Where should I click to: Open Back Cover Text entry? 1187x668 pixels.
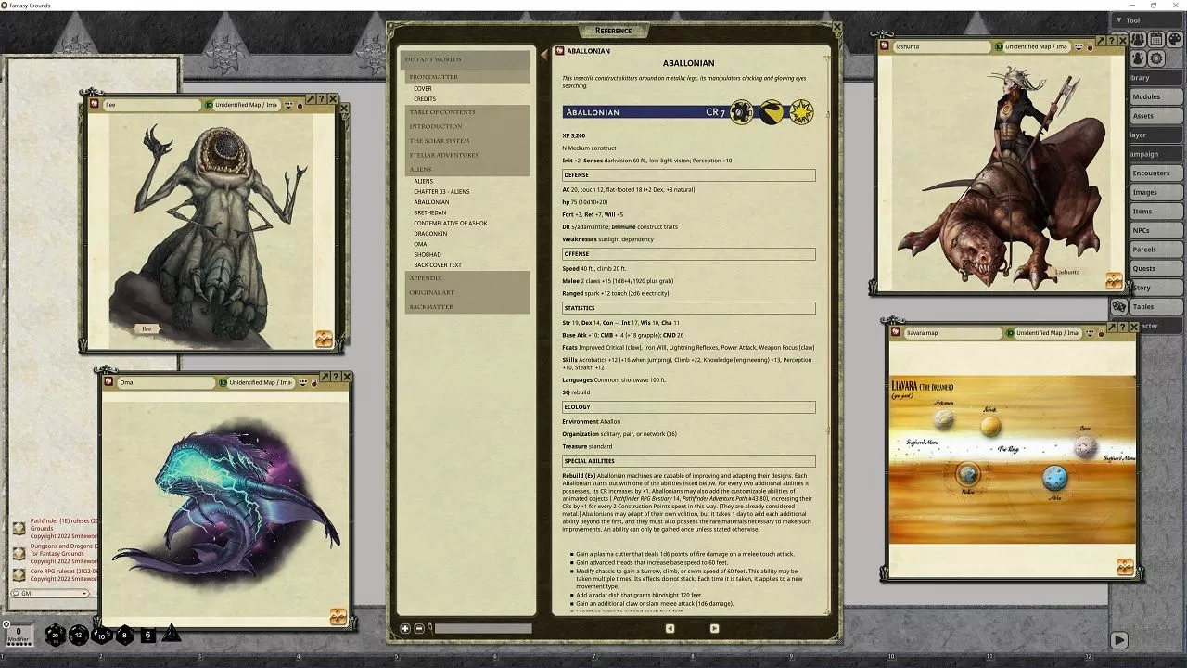[438, 265]
